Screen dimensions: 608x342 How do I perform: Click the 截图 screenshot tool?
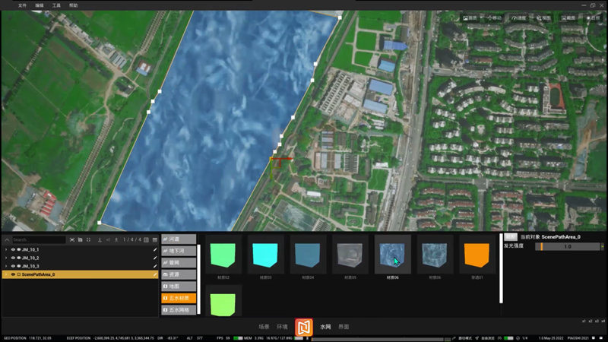[567, 17]
